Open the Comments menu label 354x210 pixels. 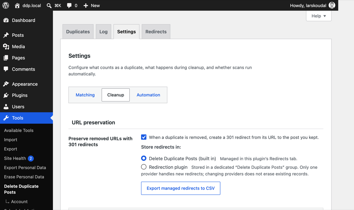click(24, 69)
